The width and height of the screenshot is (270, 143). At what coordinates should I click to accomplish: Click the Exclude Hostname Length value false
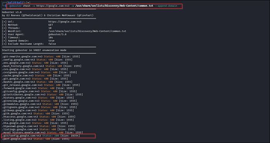pos(52,44)
